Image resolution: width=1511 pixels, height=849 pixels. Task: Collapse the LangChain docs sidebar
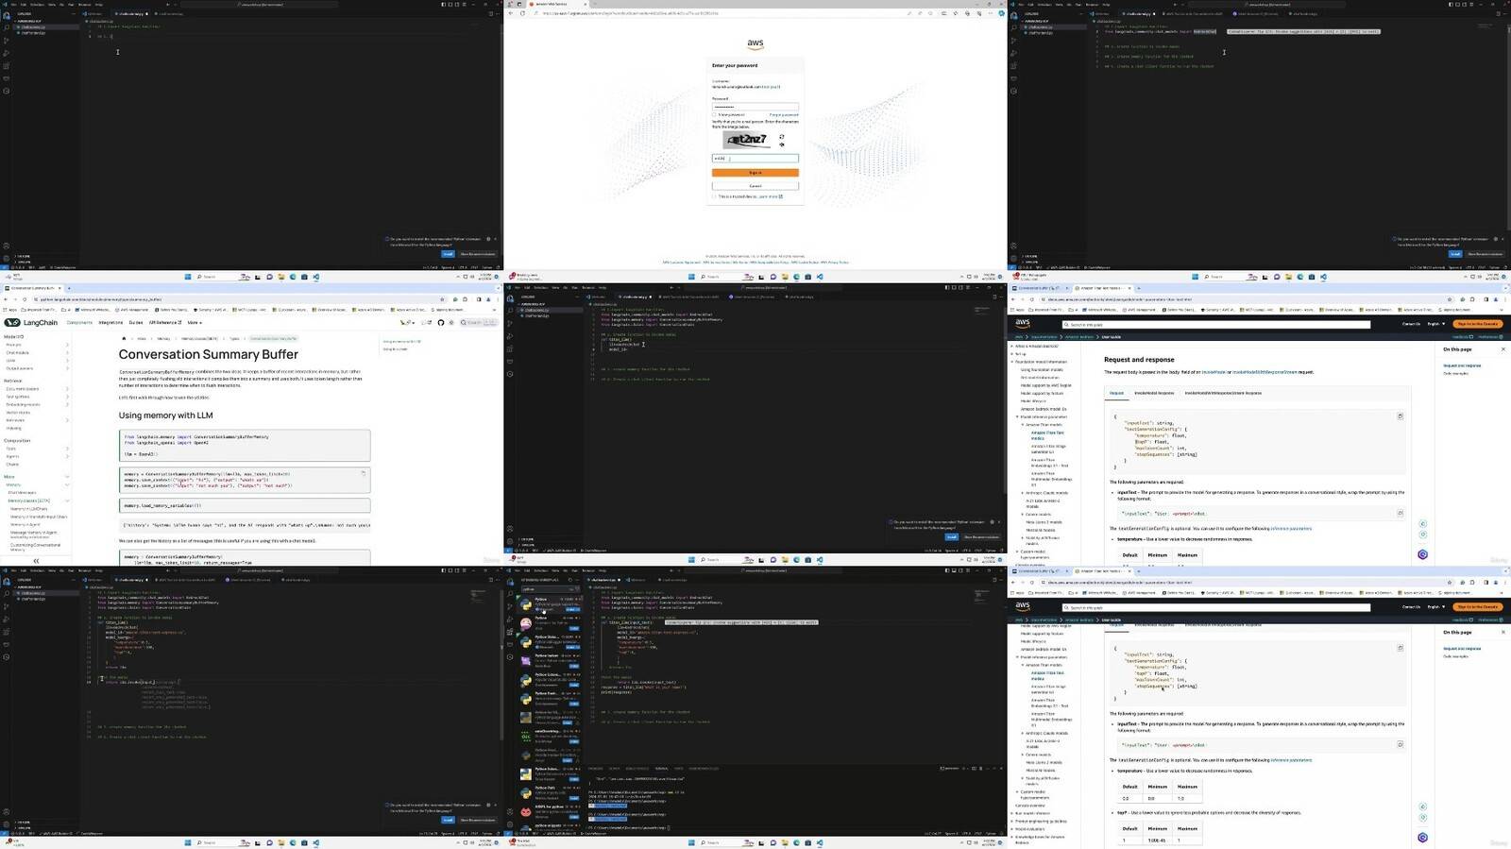(x=36, y=561)
